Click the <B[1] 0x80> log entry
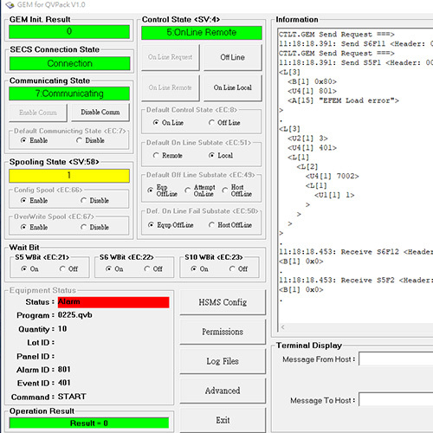This screenshot has height=433, width=433. 312,81
